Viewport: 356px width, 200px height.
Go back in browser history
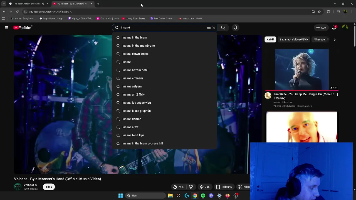(x=4, y=12)
